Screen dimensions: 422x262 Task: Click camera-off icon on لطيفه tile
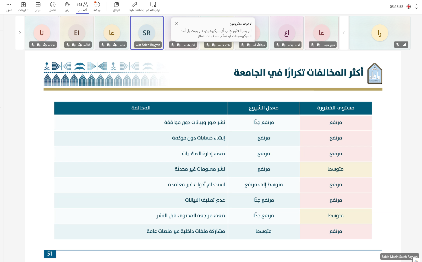tap(179, 45)
